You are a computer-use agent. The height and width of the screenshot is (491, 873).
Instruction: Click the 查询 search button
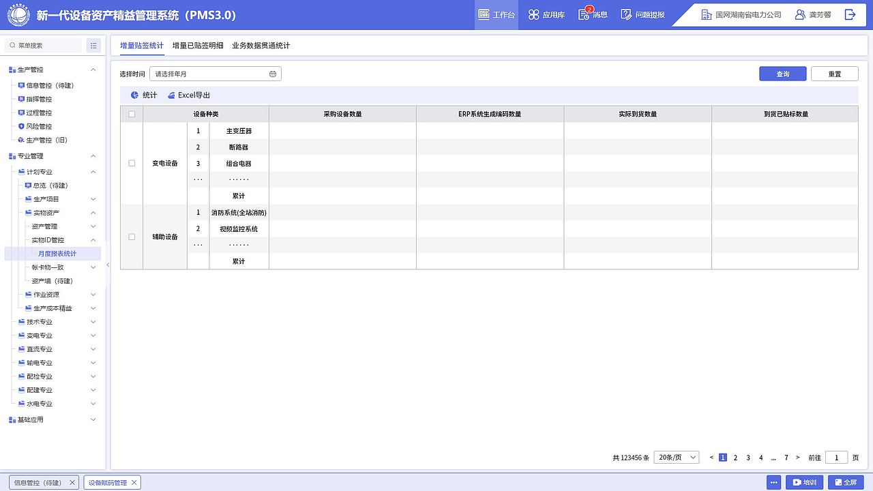point(783,74)
